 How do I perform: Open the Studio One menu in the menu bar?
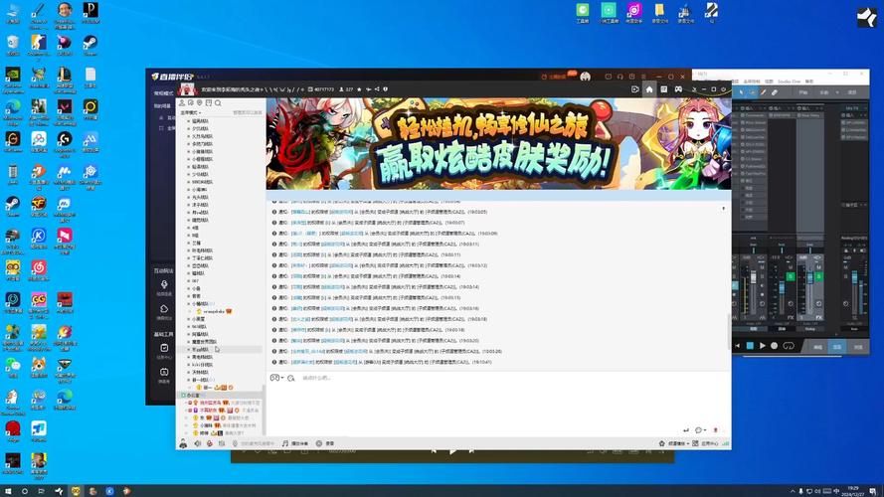(789, 82)
